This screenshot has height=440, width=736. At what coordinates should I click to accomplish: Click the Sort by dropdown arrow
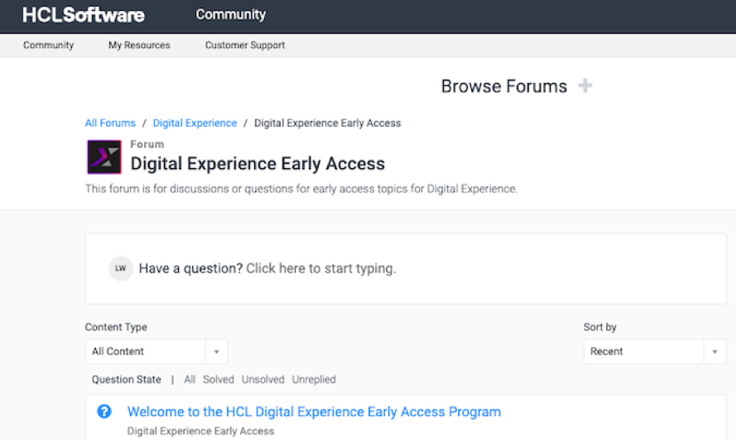coord(714,351)
